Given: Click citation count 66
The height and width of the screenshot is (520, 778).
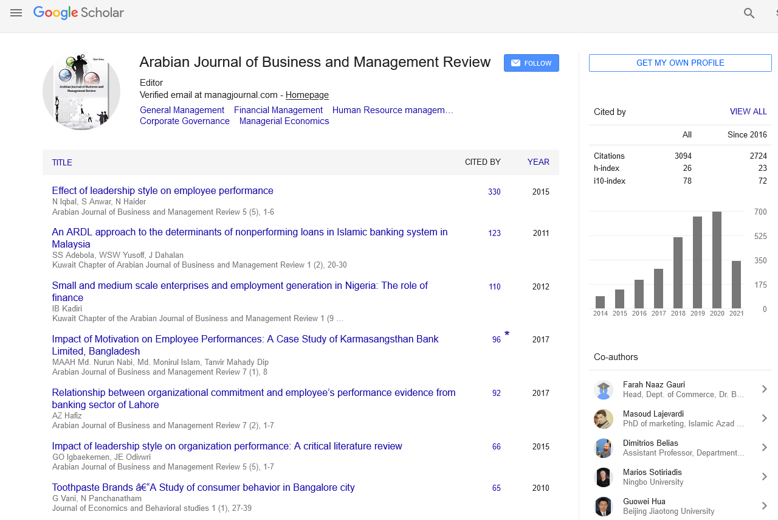Looking at the screenshot, I should pos(497,447).
